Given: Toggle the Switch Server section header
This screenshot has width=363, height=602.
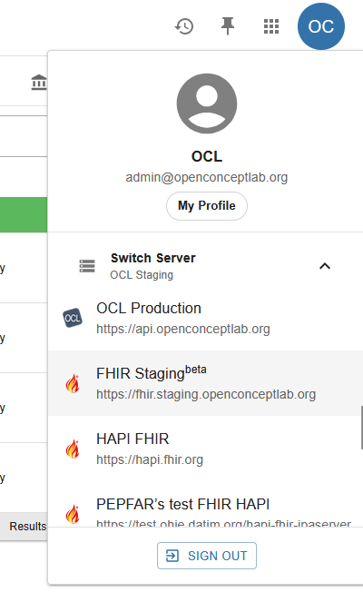Looking at the screenshot, I should point(206,266).
